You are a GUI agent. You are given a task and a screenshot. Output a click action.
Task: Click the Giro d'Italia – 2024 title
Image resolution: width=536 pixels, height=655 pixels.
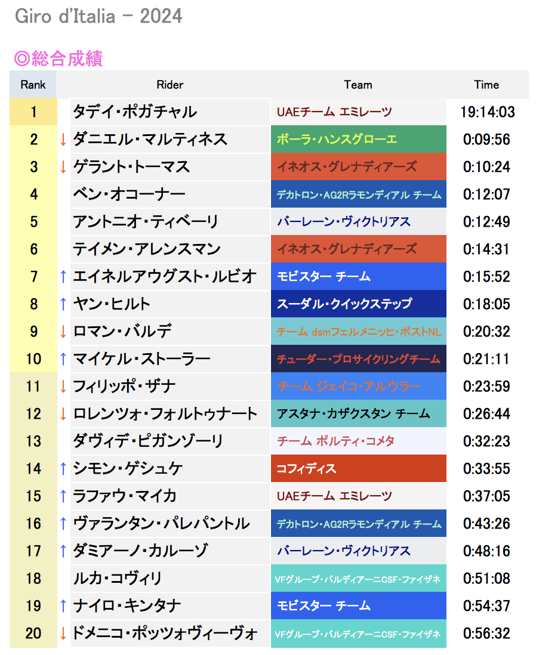[x=98, y=17]
